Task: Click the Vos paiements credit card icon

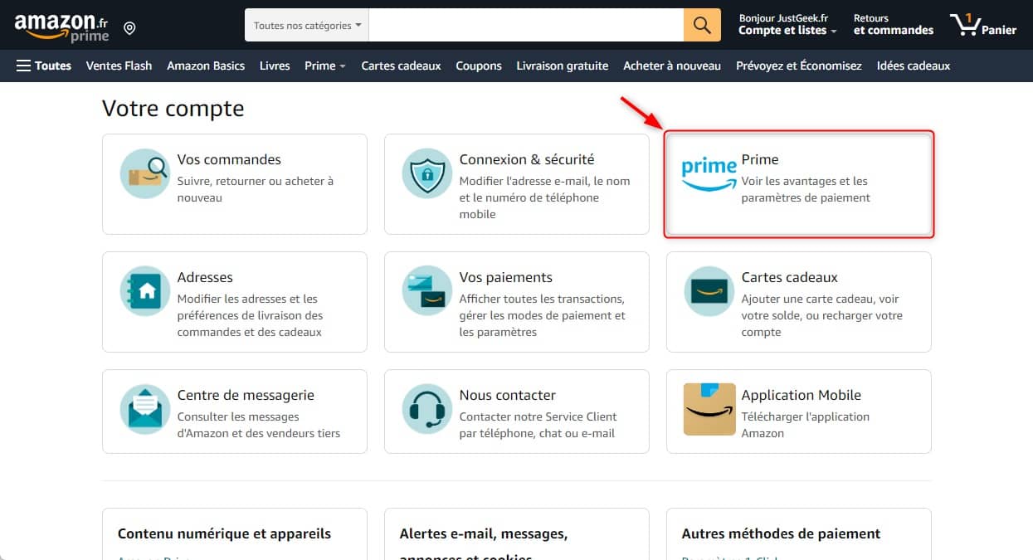Action: [x=426, y=292]
